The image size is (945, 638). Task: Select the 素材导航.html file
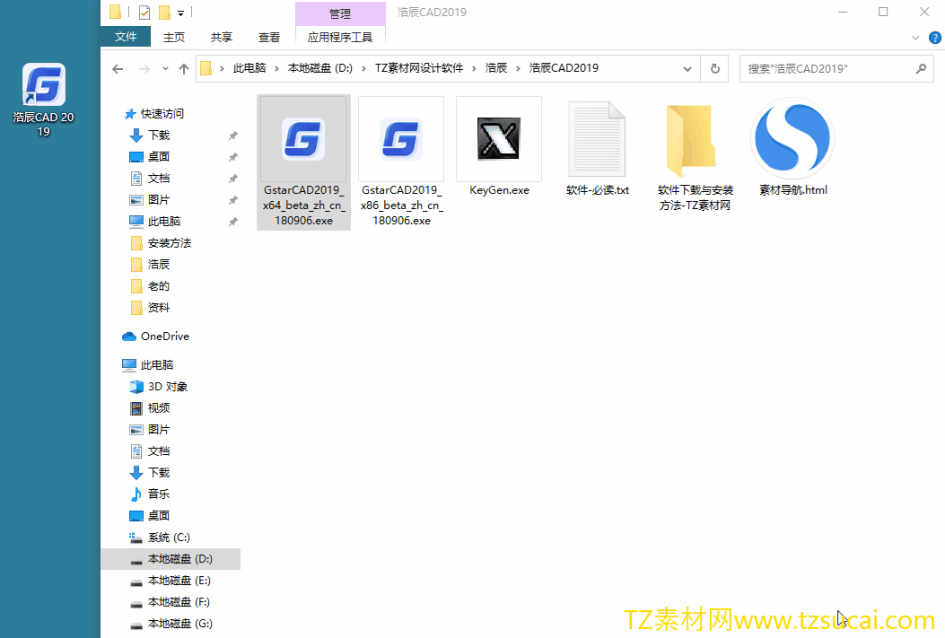point(792,149)
